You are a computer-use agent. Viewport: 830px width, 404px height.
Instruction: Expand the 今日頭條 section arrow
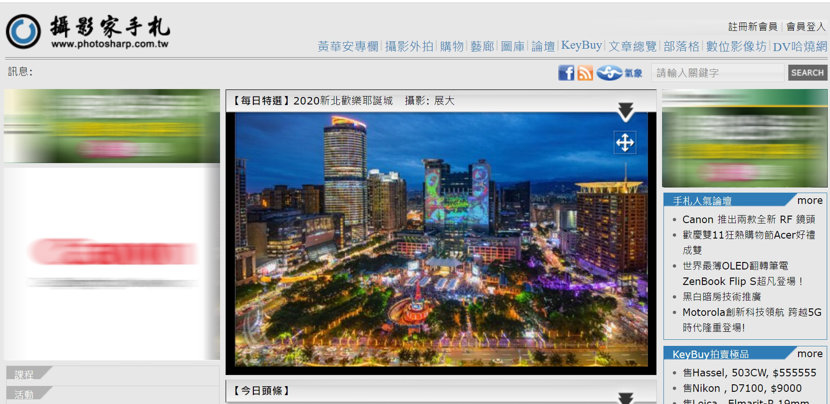pos(625,397)
